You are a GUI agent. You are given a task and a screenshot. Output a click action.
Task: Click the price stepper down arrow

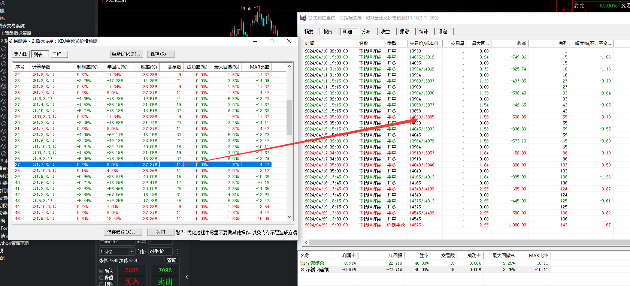178,254
